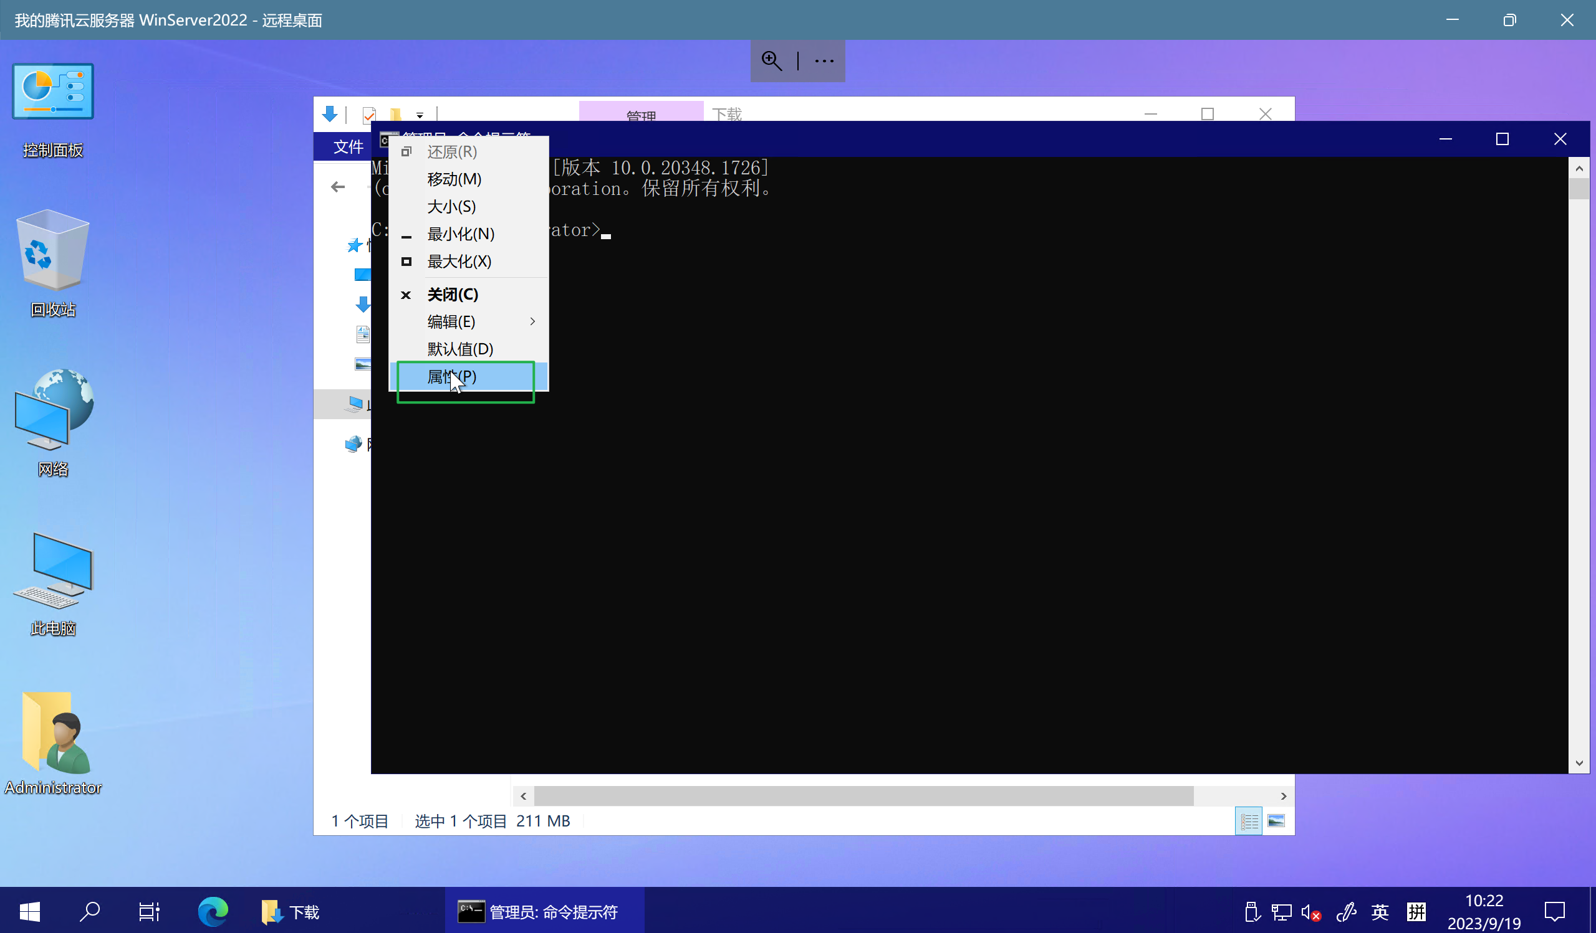
Task: Click the network item in Explorer sidebar
Action: pos(353,444)
